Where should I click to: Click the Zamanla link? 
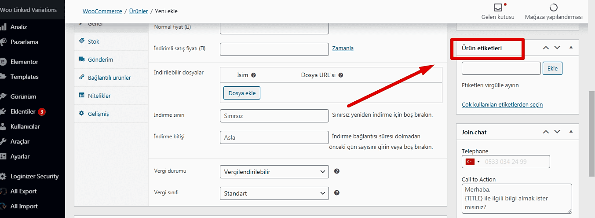(343, 48)
